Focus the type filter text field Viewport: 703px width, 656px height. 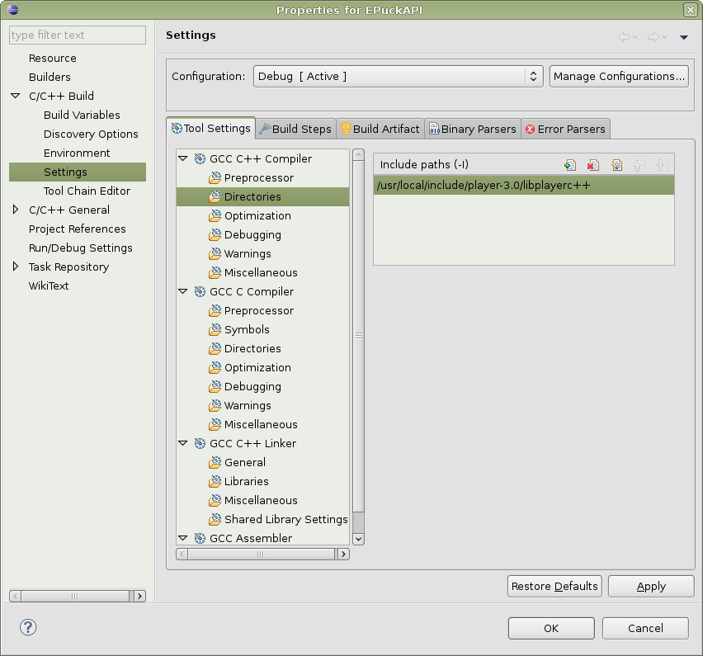tap(78, 35)
